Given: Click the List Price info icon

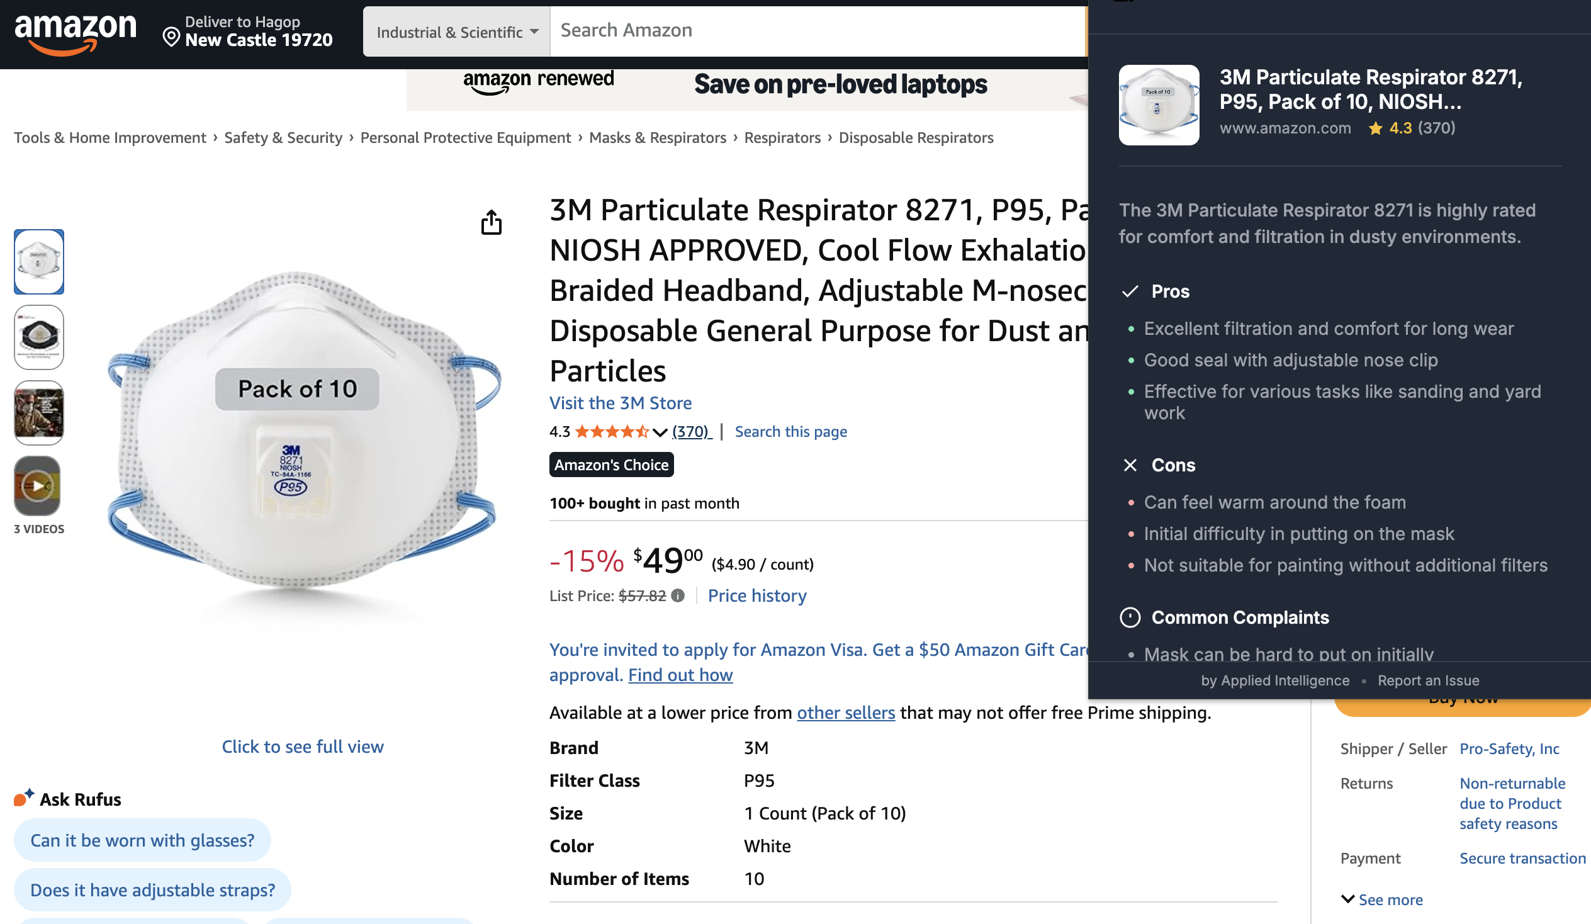Looking at the screenshot, I should click(x=677, y=595).
